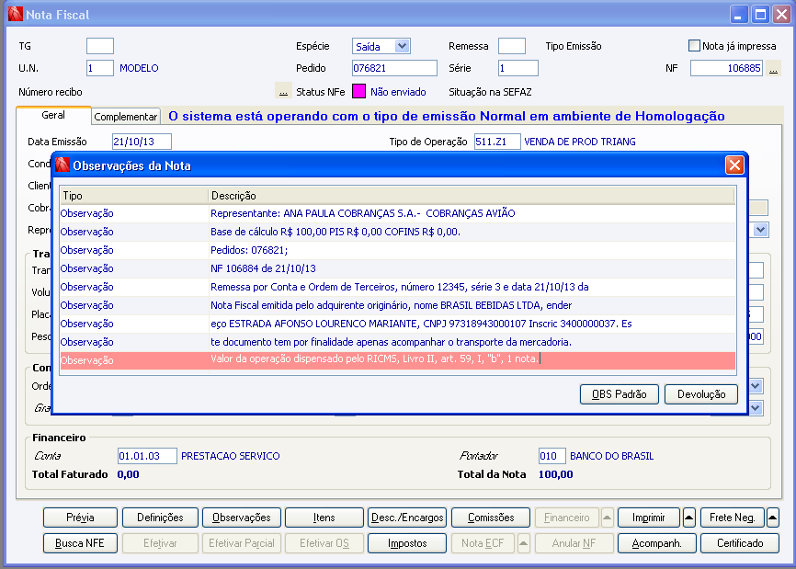This screenshot has height=569, width=796.
Task: Open the lowest dropdown arrow right of dialog
Action: click(x=756, y=407)
